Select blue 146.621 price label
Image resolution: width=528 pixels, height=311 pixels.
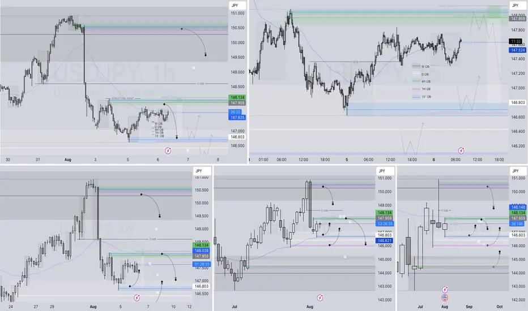384,241
